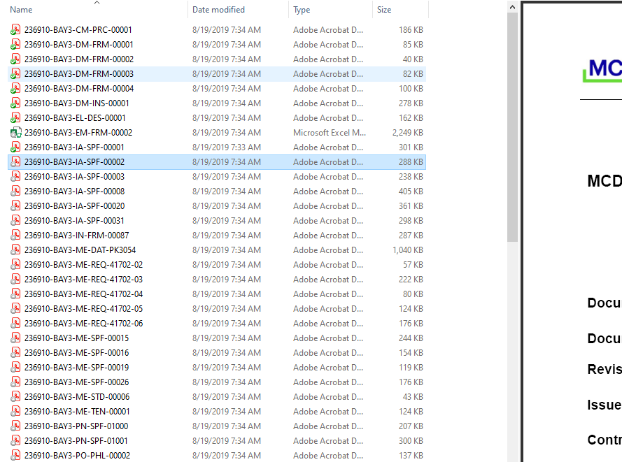This screenshot has width=622, height=462.
Task: Sort by the Date modified column header
Action: (218, 9)
